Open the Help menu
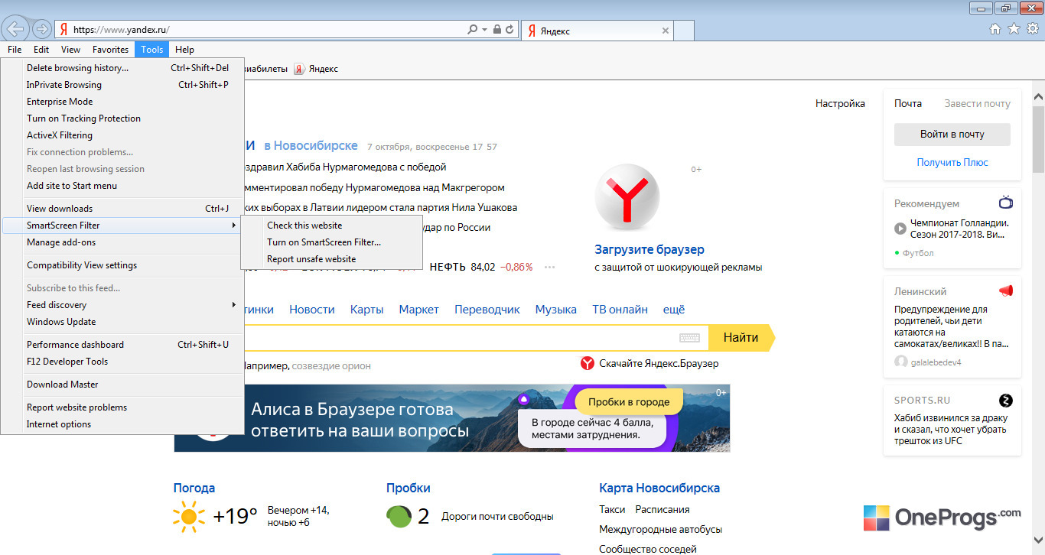Image resolution: width=1045 pixels, height=555 pixels. (x=184, y=50)
